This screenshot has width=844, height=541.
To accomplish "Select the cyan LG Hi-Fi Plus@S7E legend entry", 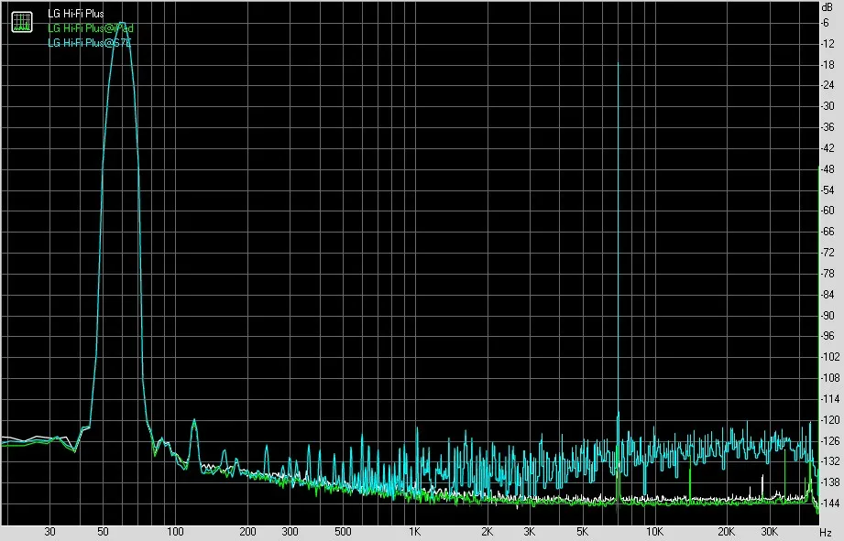I will (x=90, y=42).
